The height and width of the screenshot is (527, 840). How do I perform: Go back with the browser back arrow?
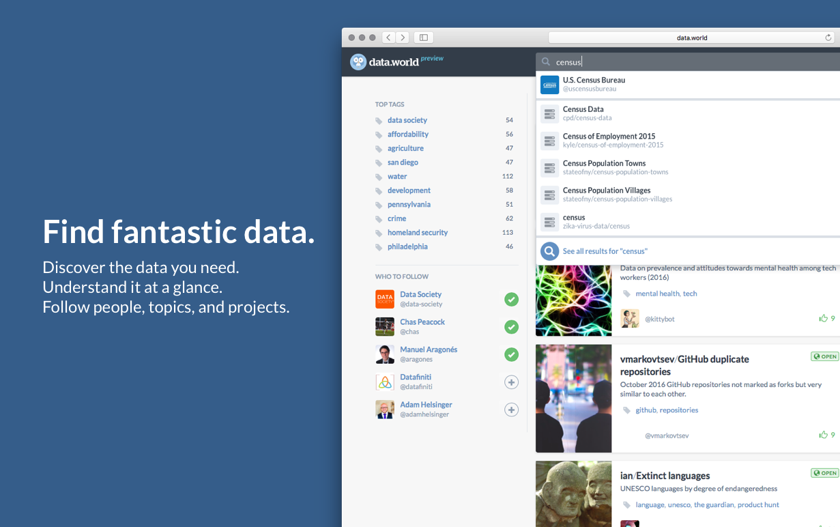(x=388, y=38)
